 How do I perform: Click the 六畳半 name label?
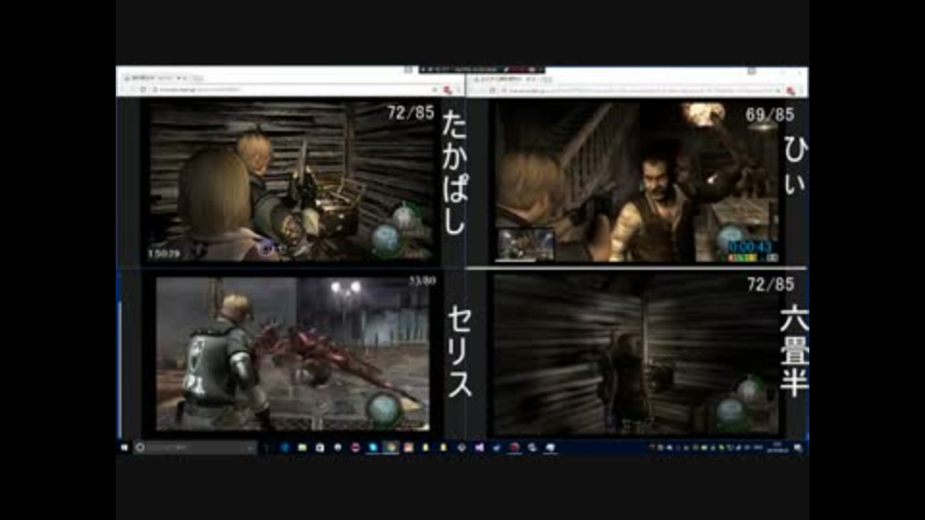tap(794, 351)
